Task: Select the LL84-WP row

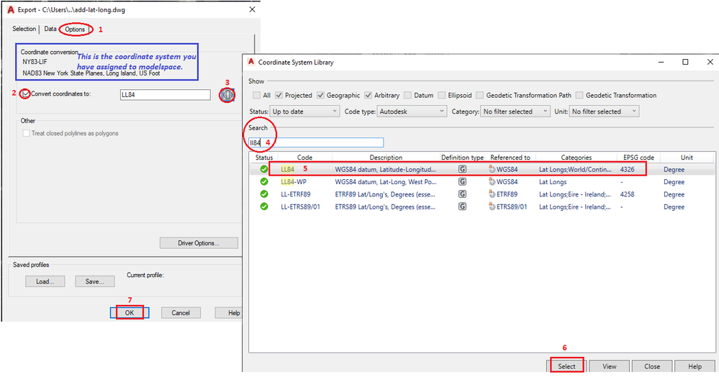Action: pyautogui.click(x=481, y=181)
